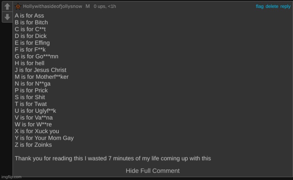Upvote the comment with the up arrow

7,7
